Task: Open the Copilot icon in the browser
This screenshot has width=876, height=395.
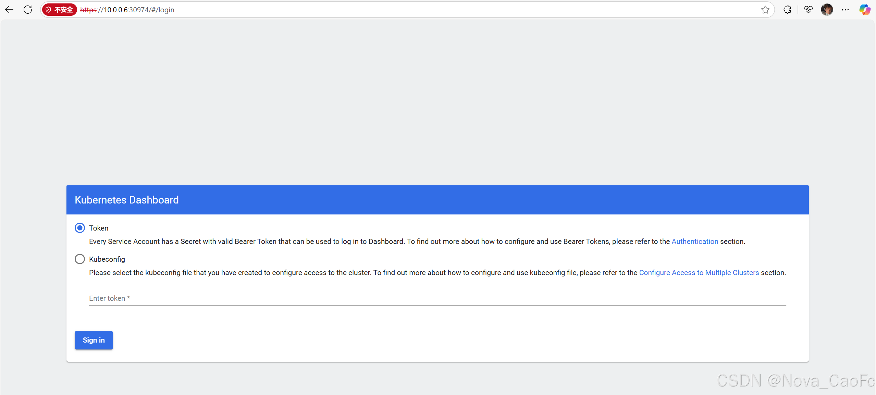Action: 864,10
